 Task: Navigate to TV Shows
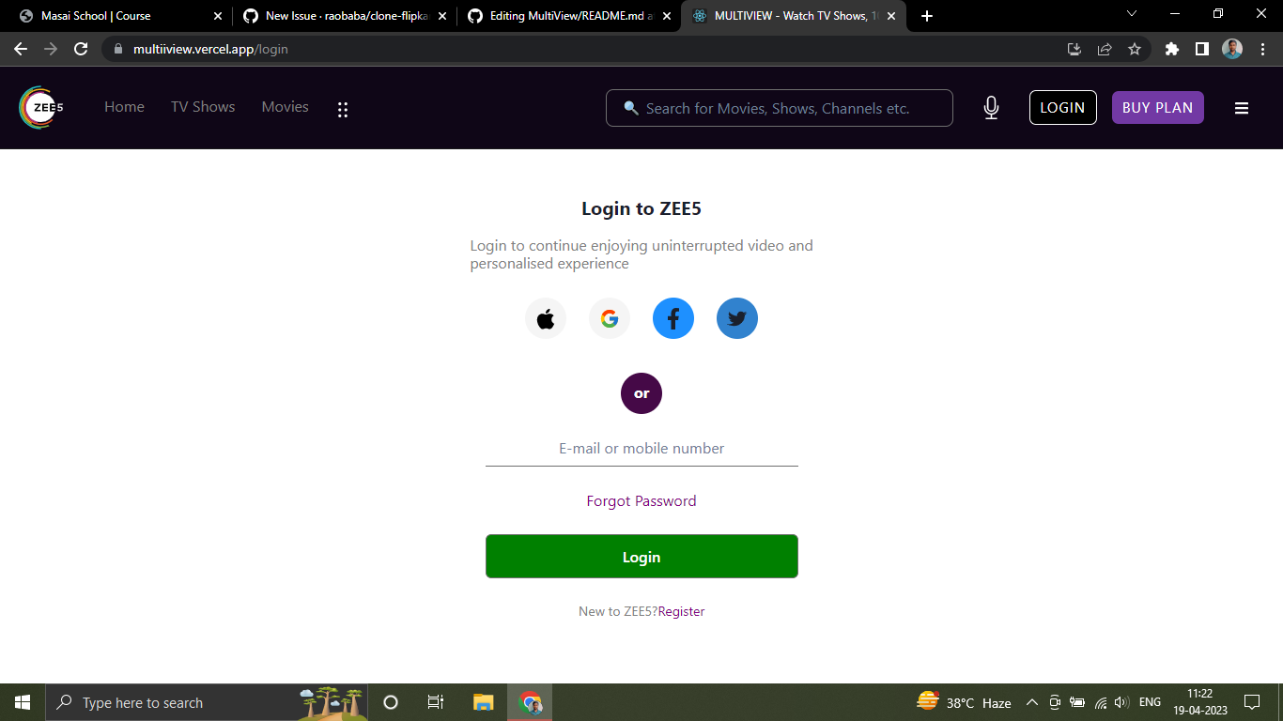203,107
